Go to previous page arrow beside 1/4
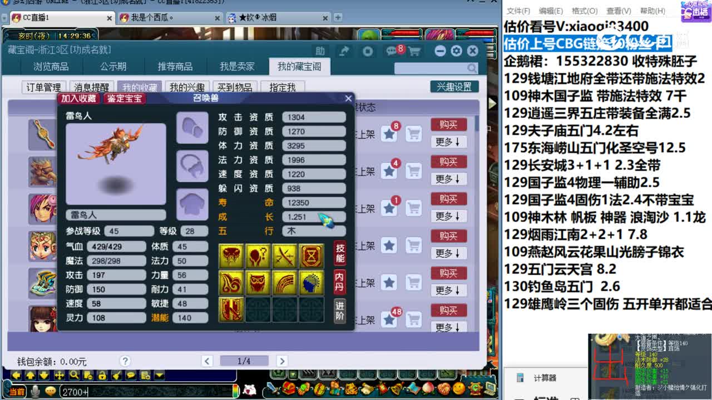Screen dimensions: 712x400 207,361
